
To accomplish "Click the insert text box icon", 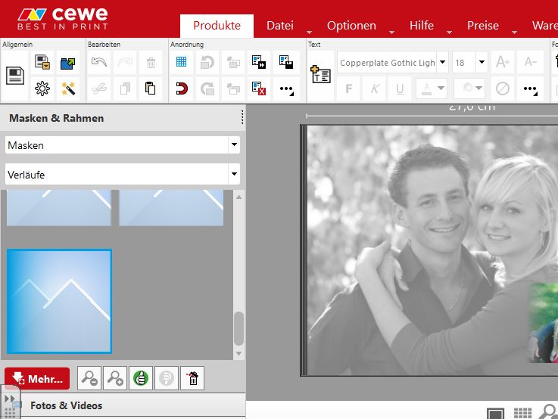I will [320, 74].
